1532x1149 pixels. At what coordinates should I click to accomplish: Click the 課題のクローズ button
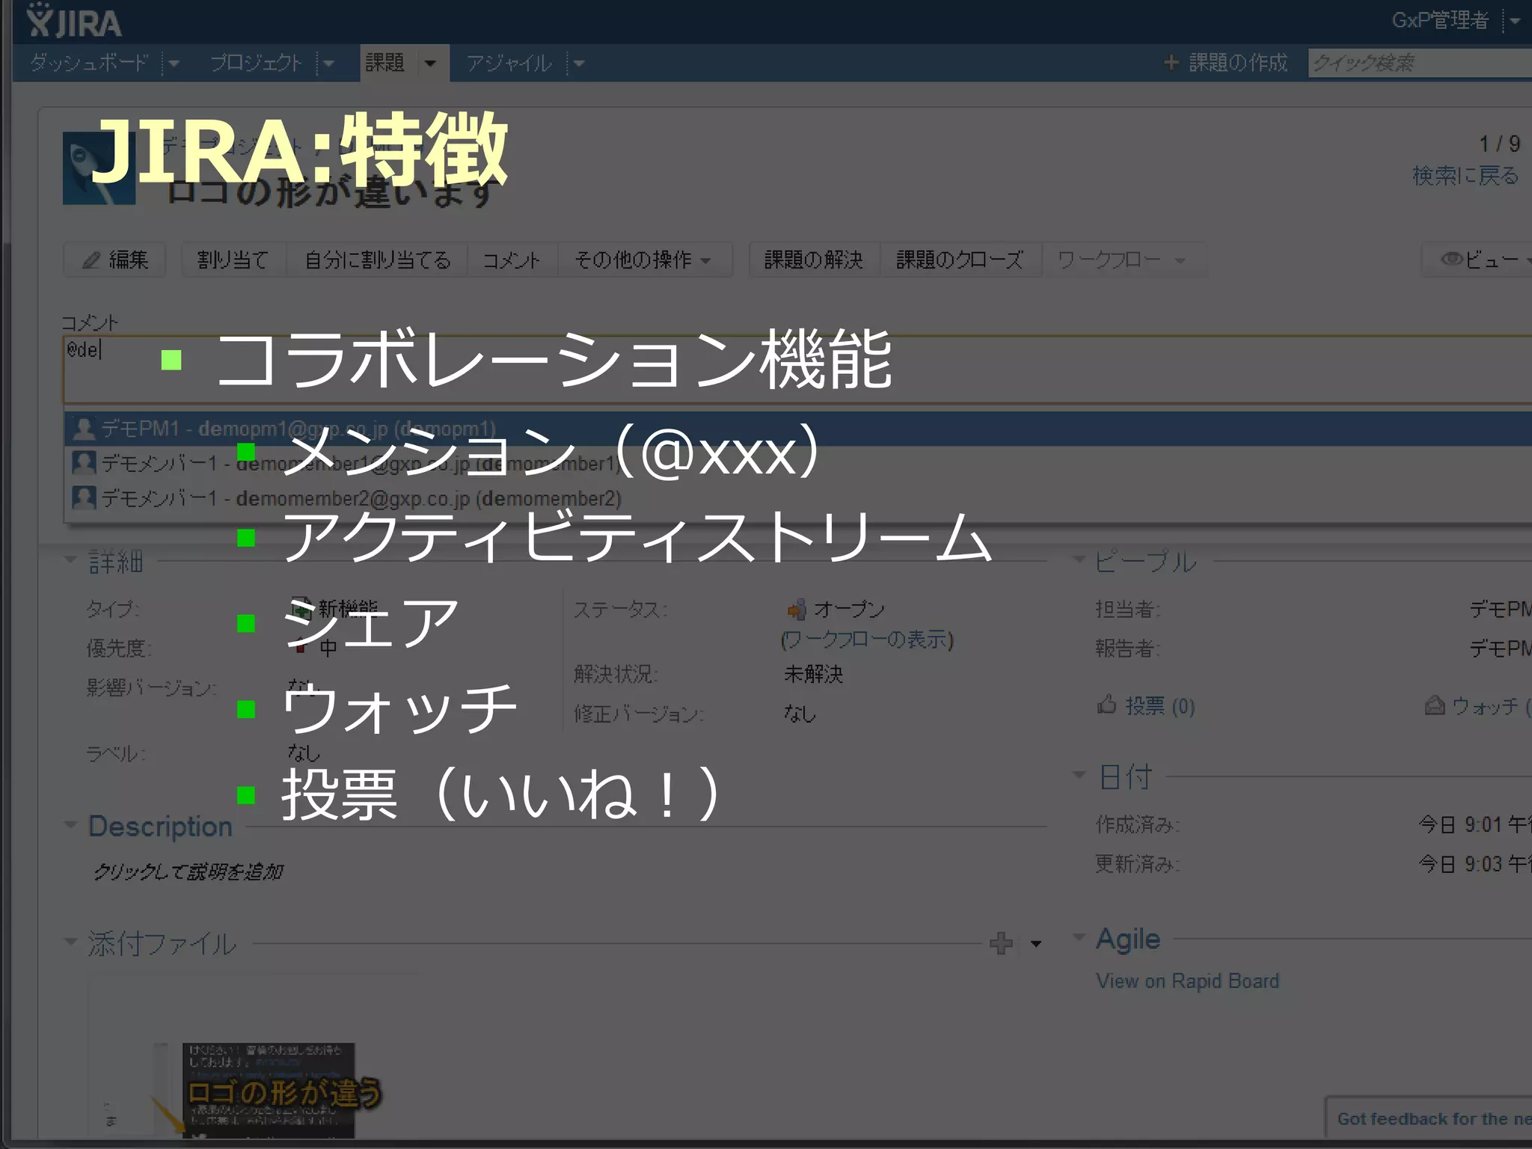[x=960, y=260]
